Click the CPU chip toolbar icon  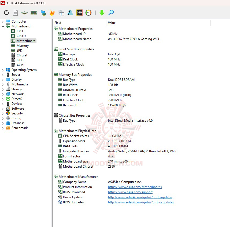click(x=24, y=13)
